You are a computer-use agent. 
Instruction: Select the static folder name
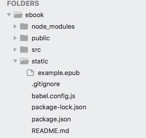[x=40, y=61]
